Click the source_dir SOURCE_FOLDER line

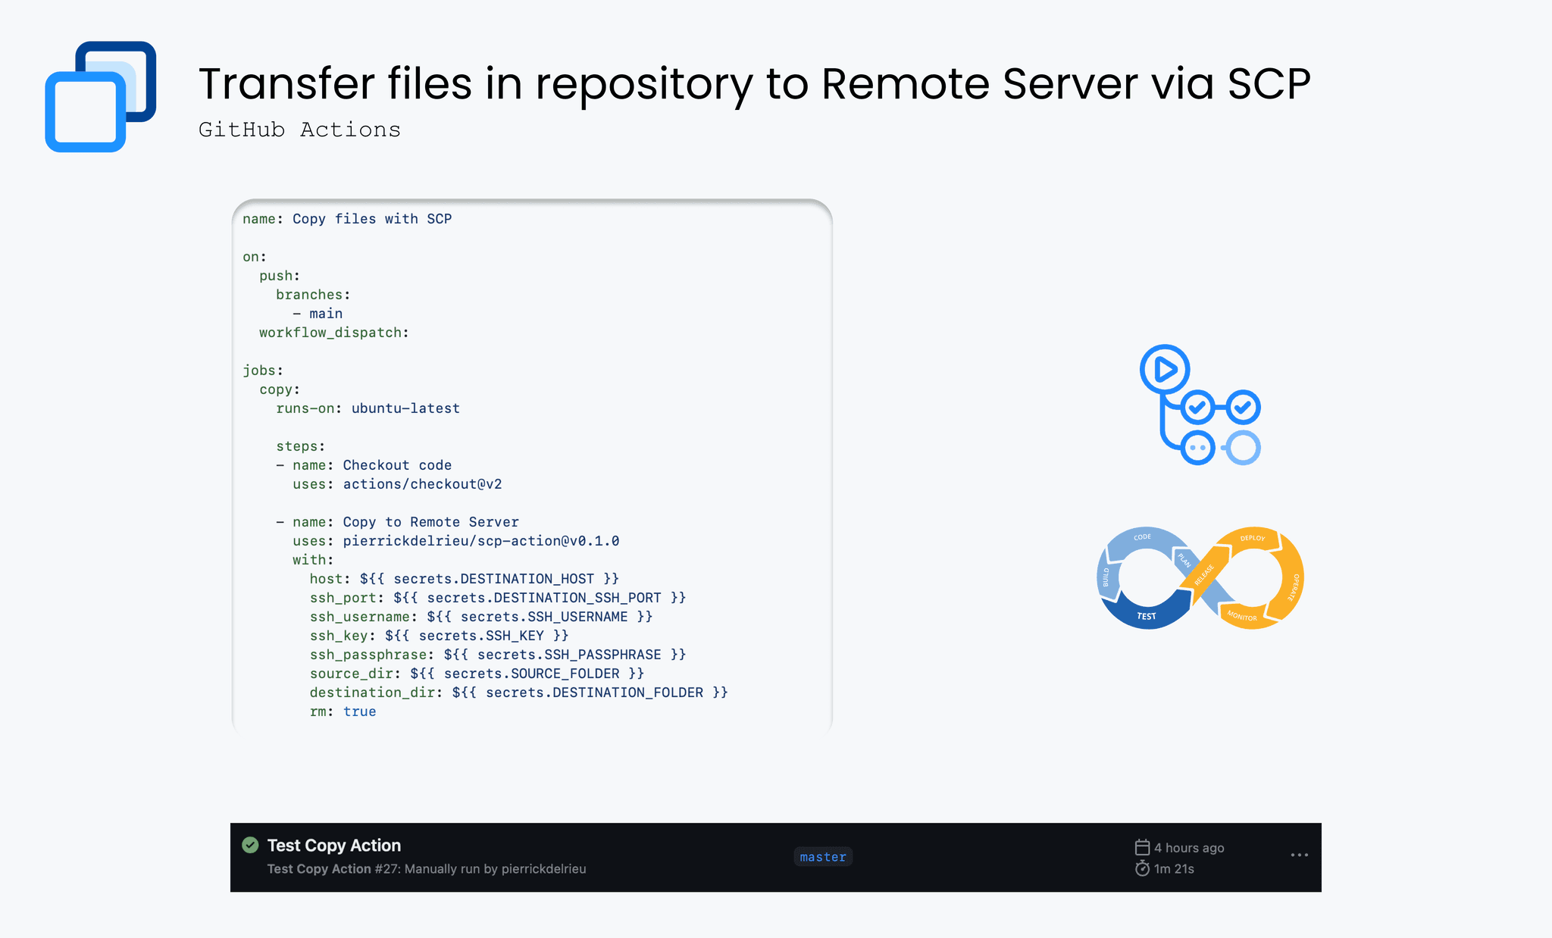point(477,674)
